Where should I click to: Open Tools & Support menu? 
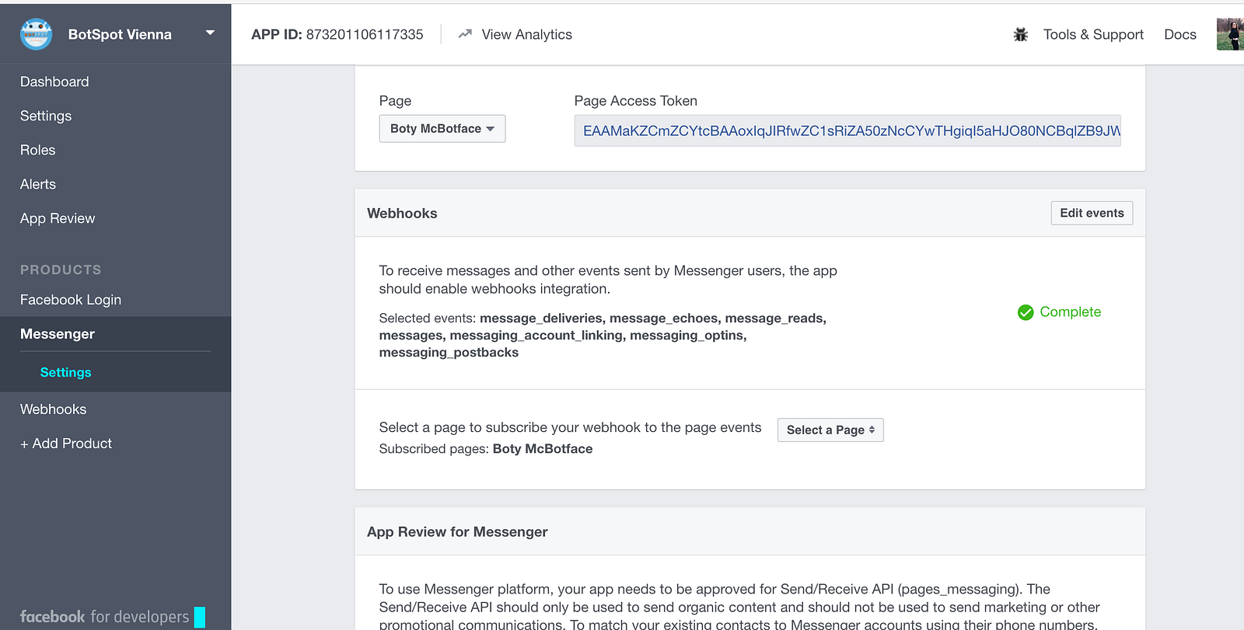[1093, 34]
